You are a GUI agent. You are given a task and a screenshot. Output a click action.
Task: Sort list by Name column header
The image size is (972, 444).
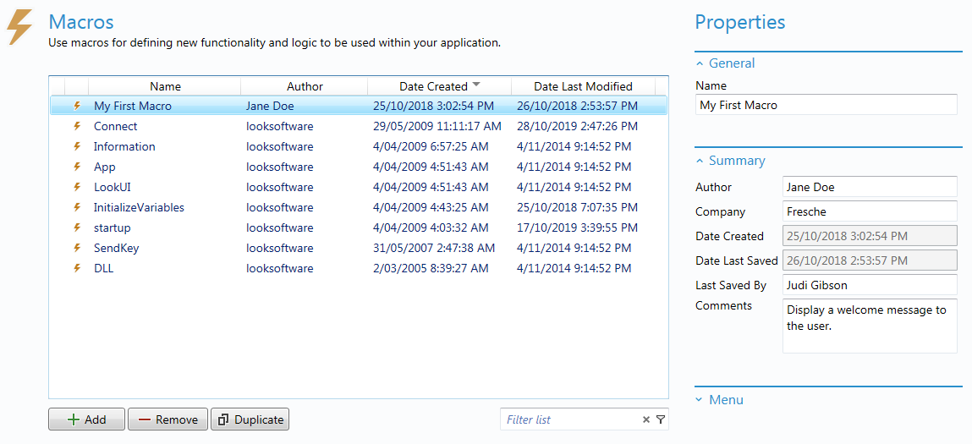pos(165,86)
